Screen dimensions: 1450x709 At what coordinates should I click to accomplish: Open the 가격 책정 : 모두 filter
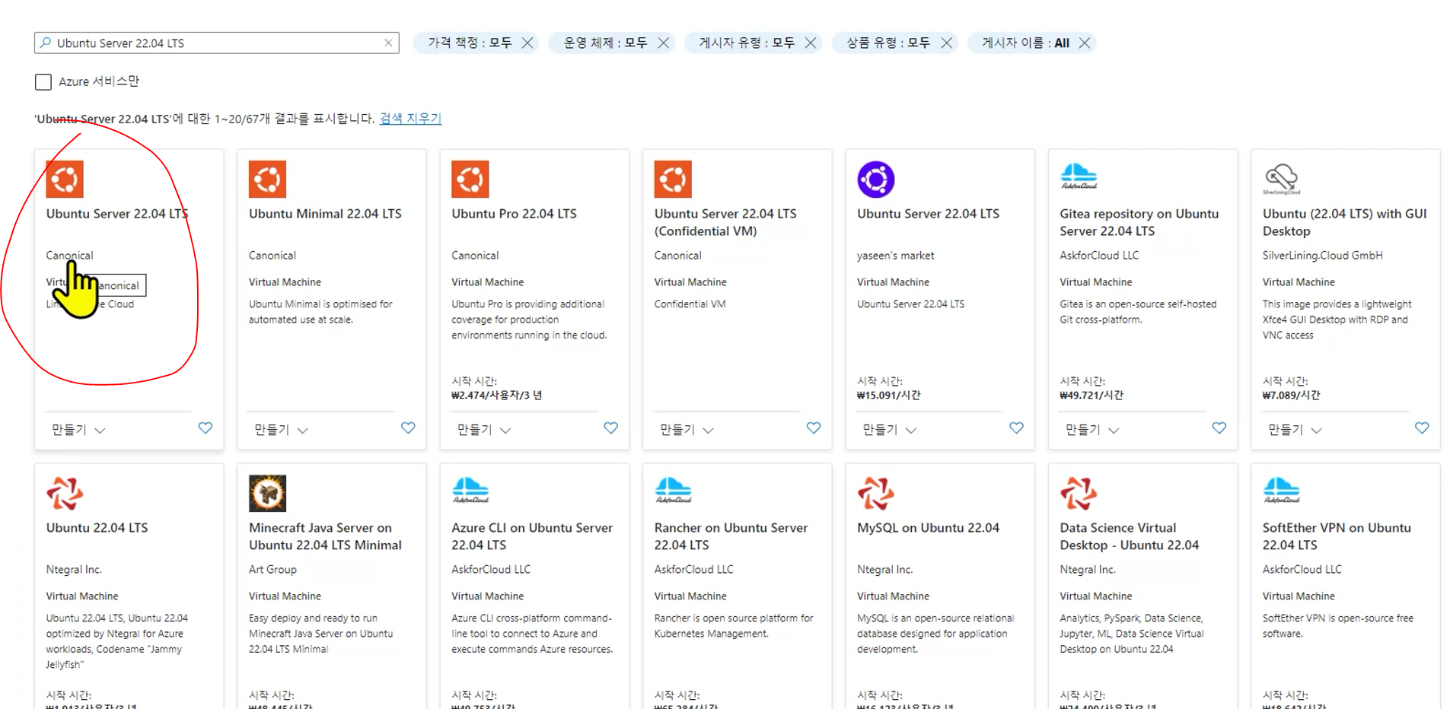tap(469, 43)
